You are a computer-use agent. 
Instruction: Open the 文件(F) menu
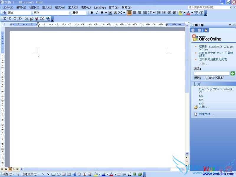click(x=8, y=7)
